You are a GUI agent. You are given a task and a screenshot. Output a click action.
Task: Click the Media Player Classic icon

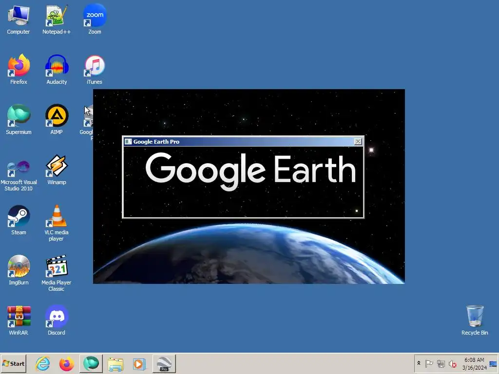click(57, 274)
